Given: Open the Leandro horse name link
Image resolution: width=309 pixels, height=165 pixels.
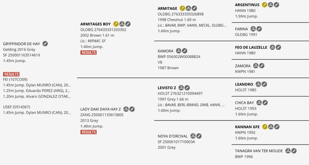Looking at the screenshot, I should click(x=244, y=84).
